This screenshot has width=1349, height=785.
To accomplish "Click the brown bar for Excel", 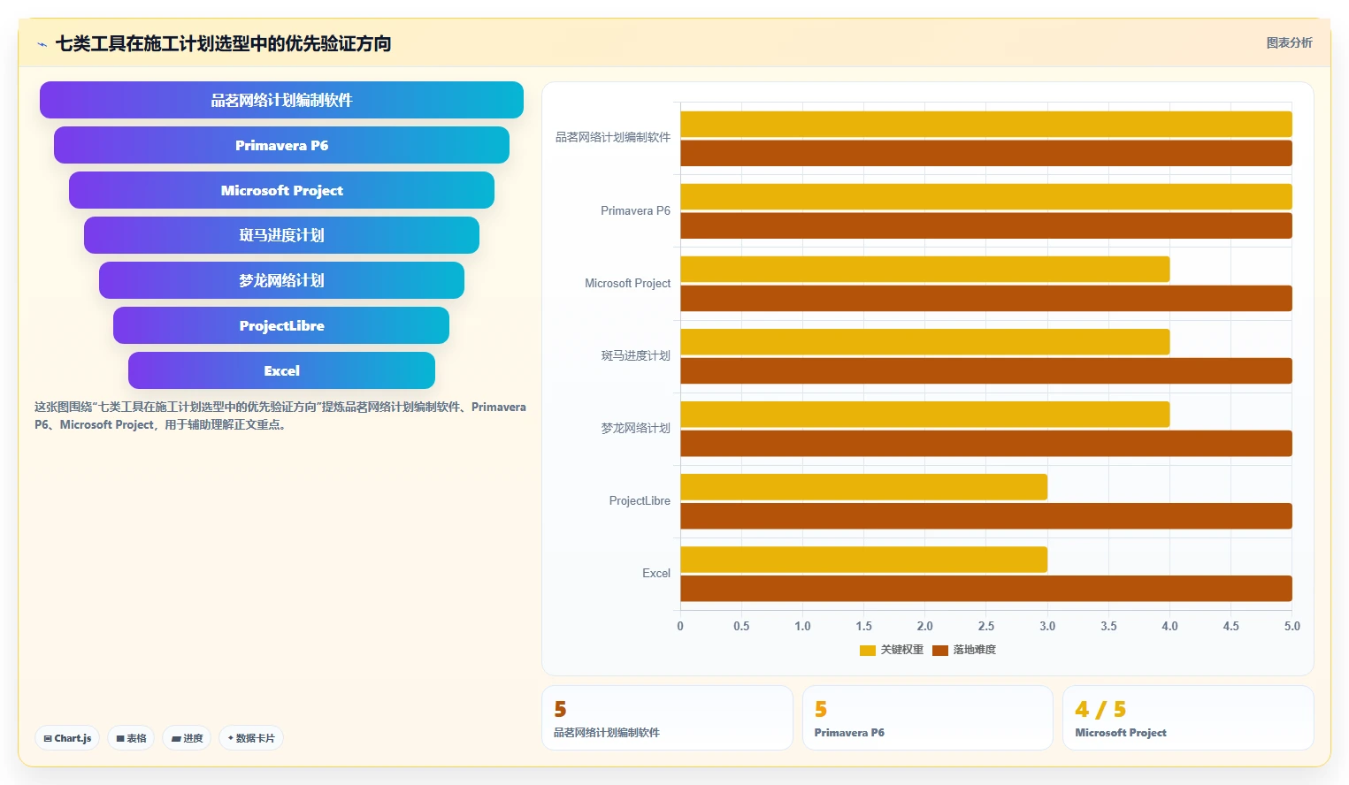I will [x=986, y=588].
